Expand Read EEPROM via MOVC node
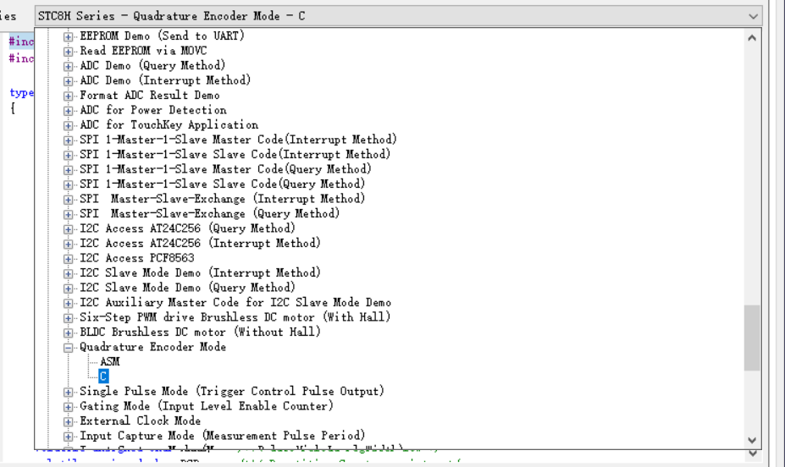 (68, 52)
